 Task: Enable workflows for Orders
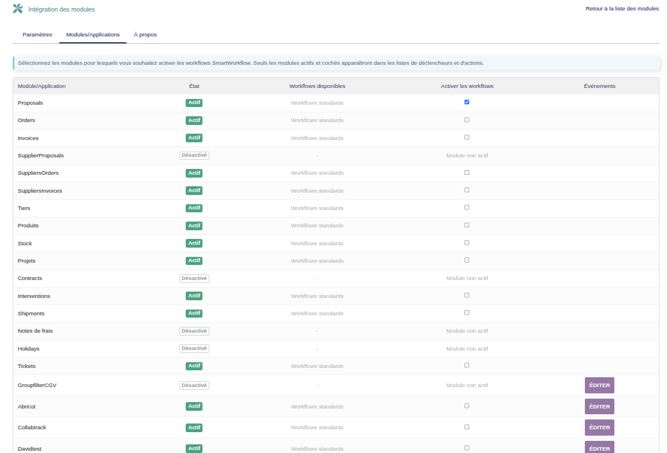coord(467,120)
